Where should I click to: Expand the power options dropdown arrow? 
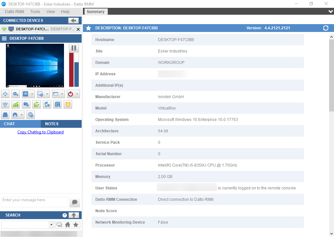click(x=77, y=94)
